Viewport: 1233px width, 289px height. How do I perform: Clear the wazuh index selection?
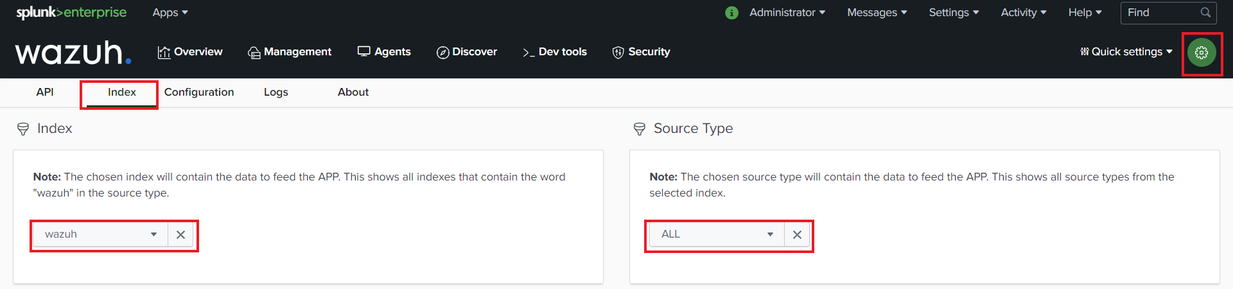(x=180, y=234)
